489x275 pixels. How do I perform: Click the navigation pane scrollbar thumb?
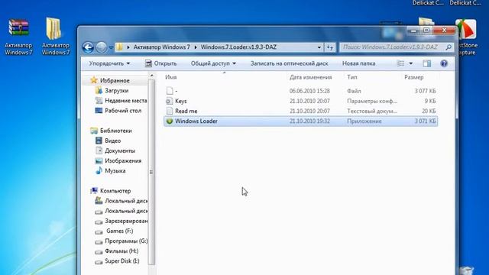point(151,172)
